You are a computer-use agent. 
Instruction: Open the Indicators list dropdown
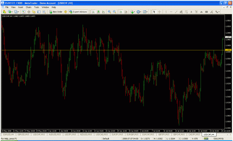pos(132,12)
